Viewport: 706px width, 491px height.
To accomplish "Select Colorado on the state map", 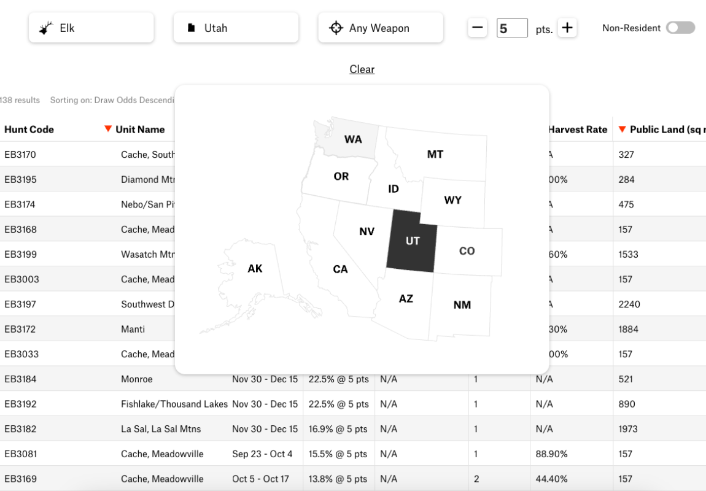I will 467,251.
